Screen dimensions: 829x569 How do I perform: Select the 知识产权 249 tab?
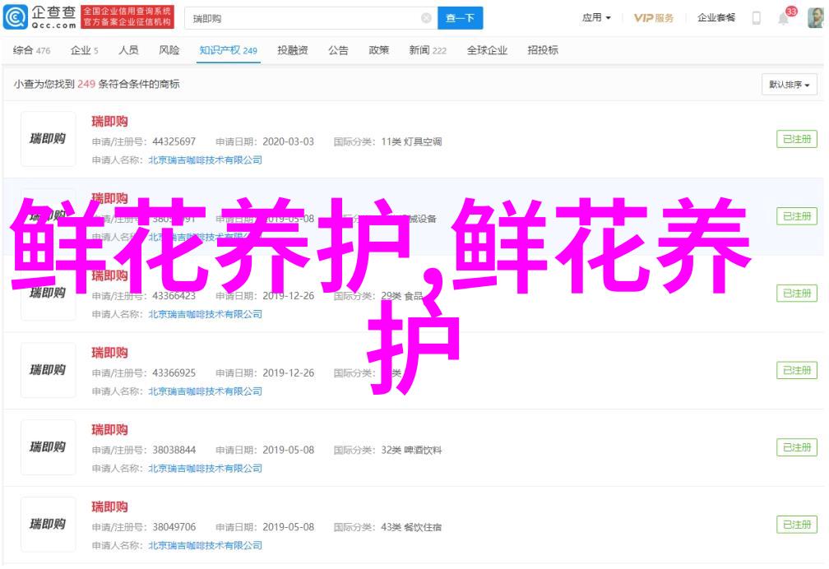pos(228,50)
